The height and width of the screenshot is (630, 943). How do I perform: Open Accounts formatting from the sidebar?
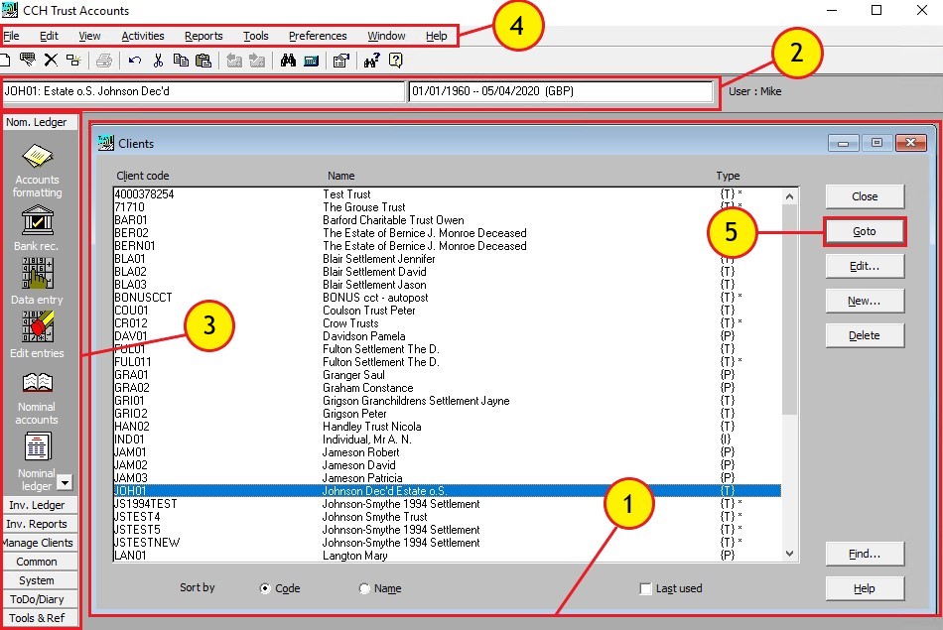tap(38, 170)
